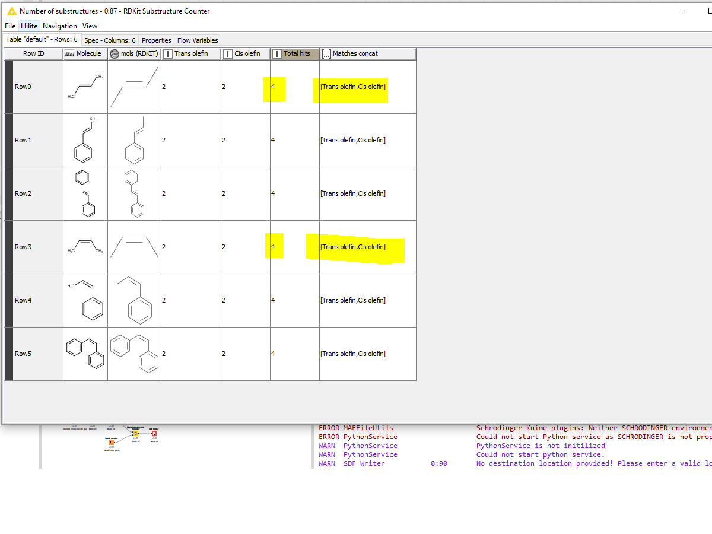
Task: Click the KNIME warning triangle icon in title bar
Action: [x=11, y=11]
